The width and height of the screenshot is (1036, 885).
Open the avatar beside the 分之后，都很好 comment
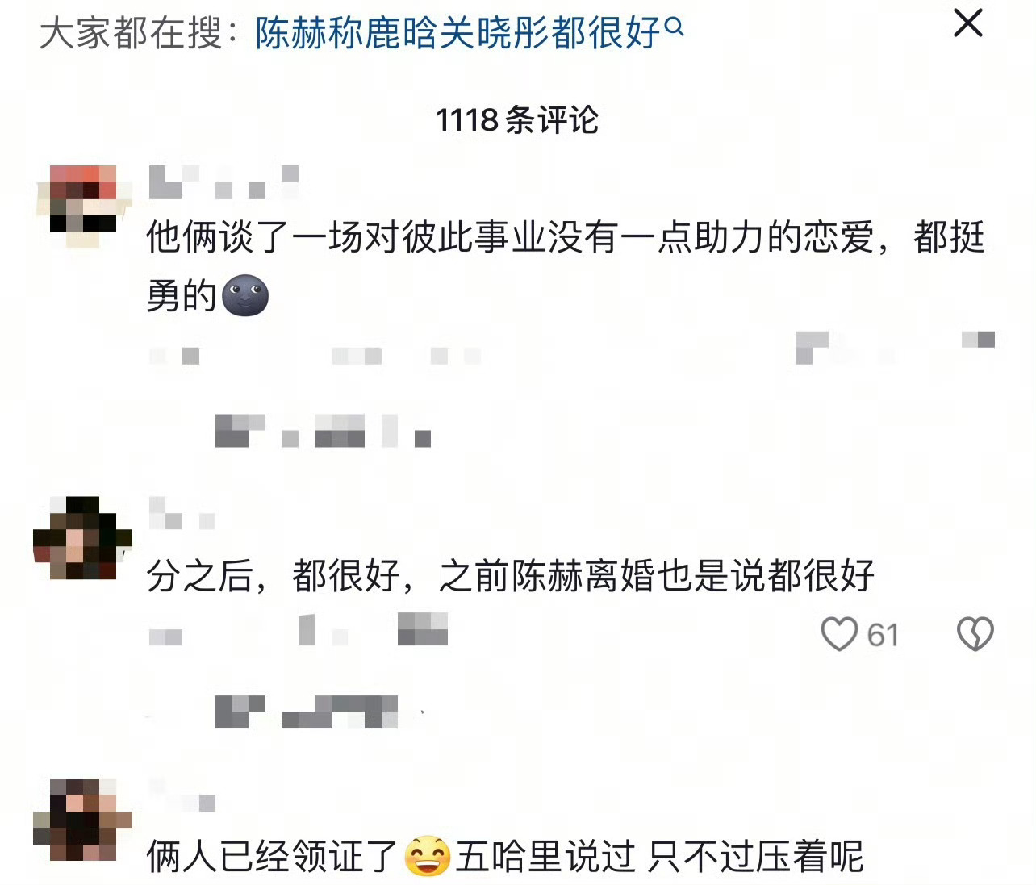click(x=82, y=538)
